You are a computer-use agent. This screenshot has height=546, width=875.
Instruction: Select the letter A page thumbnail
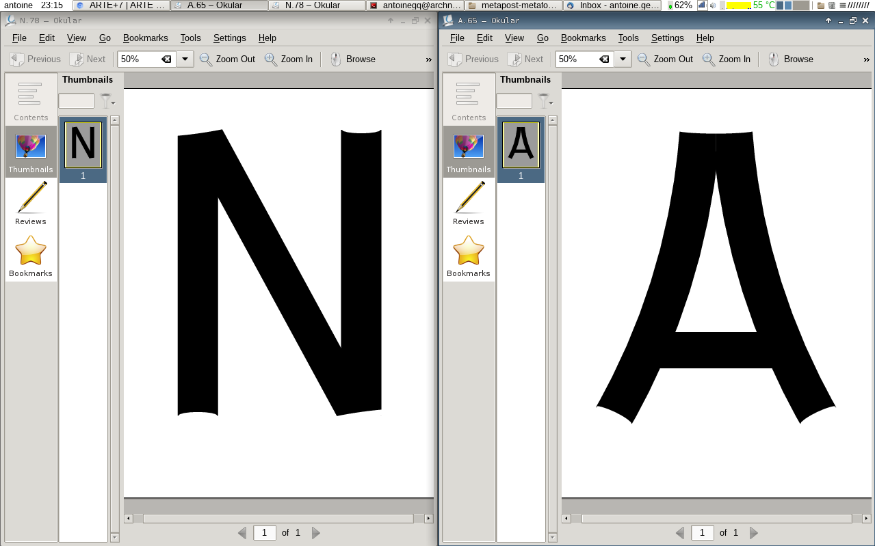pos(521,145)
